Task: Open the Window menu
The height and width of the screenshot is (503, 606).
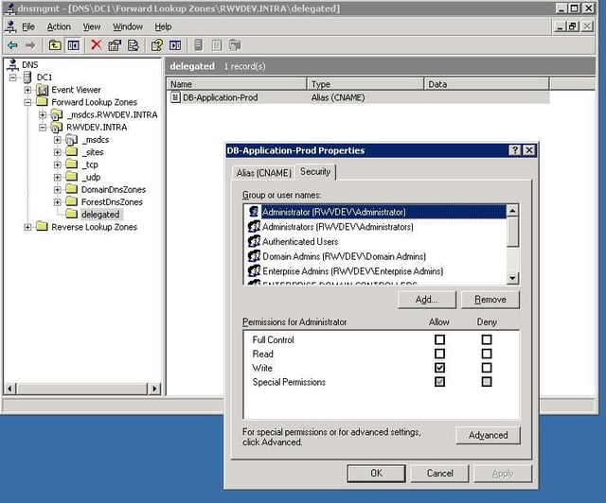Action: pos(128,26)
